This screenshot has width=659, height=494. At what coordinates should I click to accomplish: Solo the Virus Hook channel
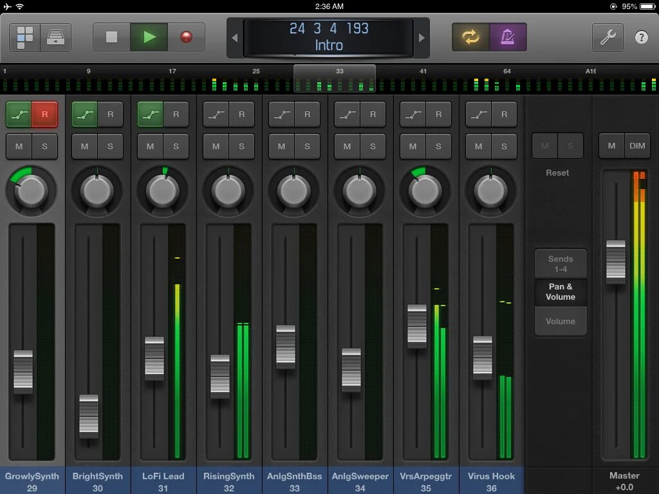point(504,146)
